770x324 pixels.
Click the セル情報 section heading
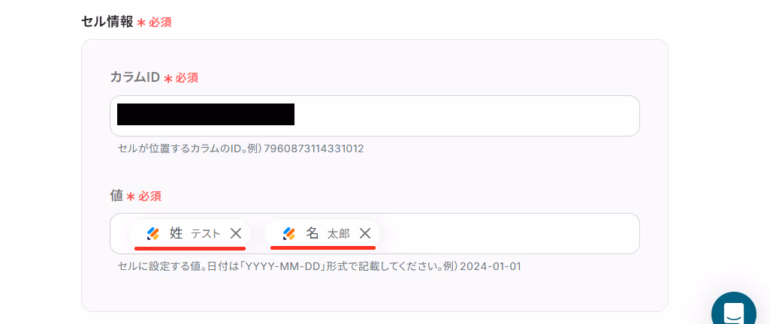click(107, 22)
